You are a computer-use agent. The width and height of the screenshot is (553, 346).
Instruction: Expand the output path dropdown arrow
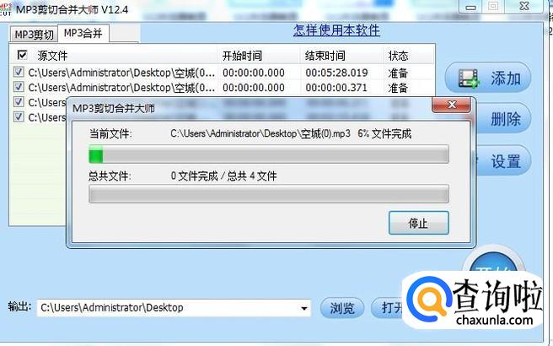pyautogui.click(x=303, y=308)
